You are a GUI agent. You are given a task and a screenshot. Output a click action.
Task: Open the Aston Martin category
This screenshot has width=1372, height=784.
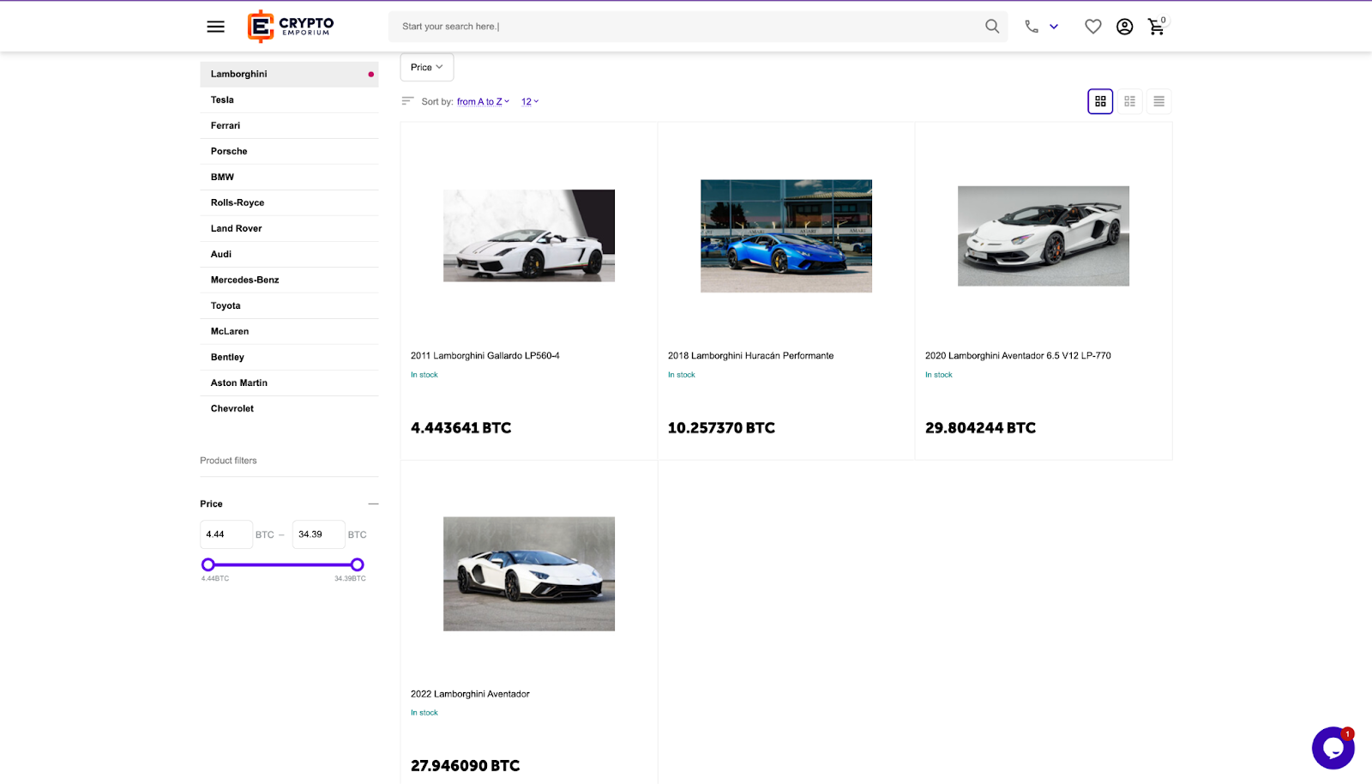[289, 383]
